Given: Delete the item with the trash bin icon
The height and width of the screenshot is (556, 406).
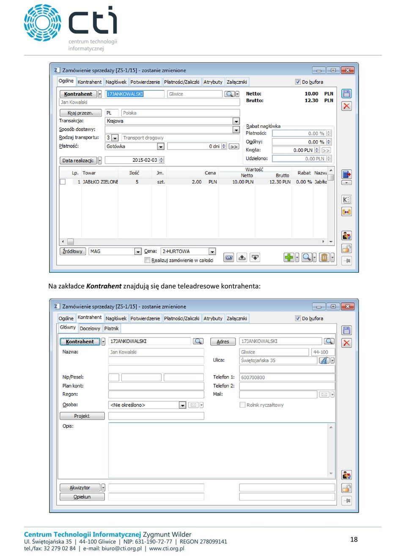Looking at the screenshot, I should 324,257.
